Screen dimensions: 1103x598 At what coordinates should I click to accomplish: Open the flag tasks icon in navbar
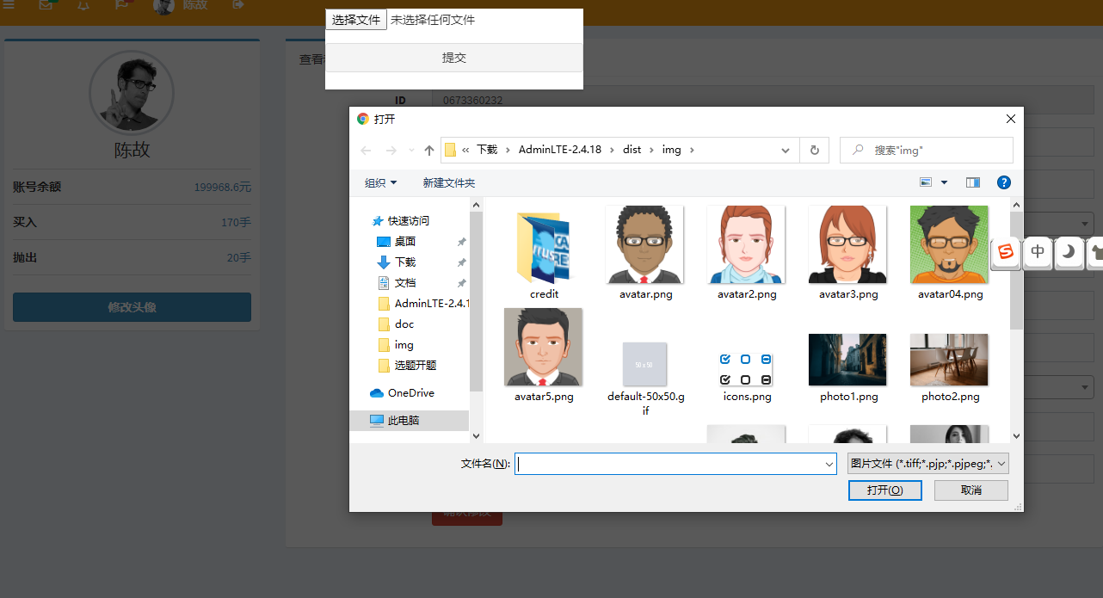(121, 5)
